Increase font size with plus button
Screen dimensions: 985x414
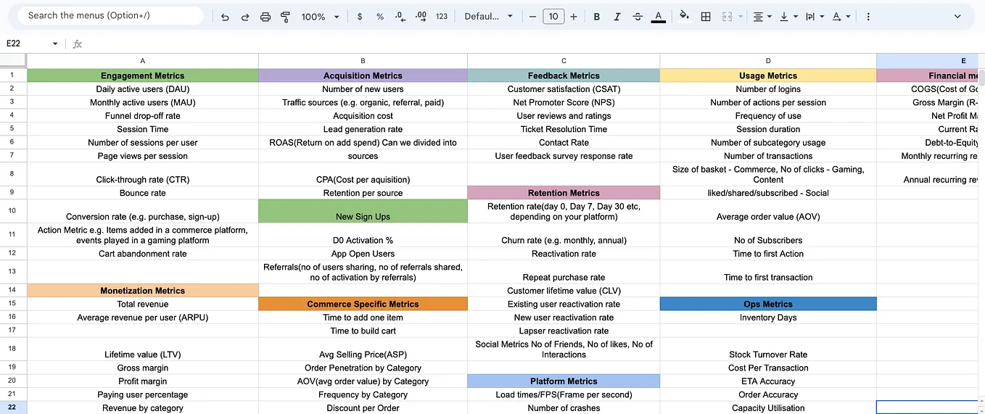pyautogui.click(x=574, y=16)
